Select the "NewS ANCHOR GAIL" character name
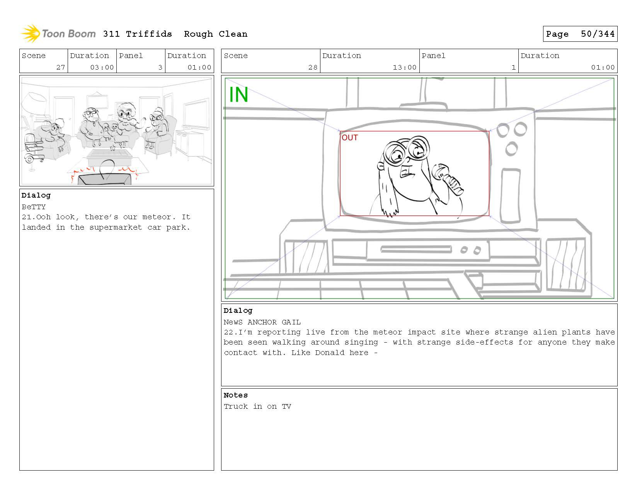 tap(262, 322)
